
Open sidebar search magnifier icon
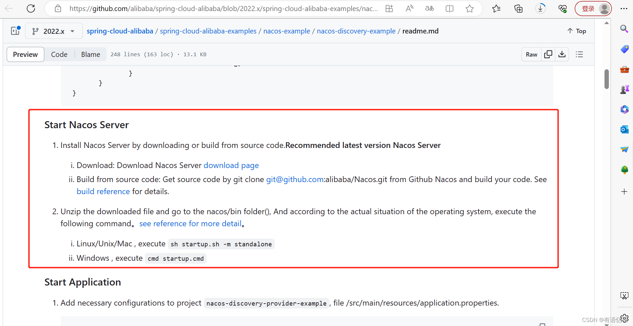point(624,29)
